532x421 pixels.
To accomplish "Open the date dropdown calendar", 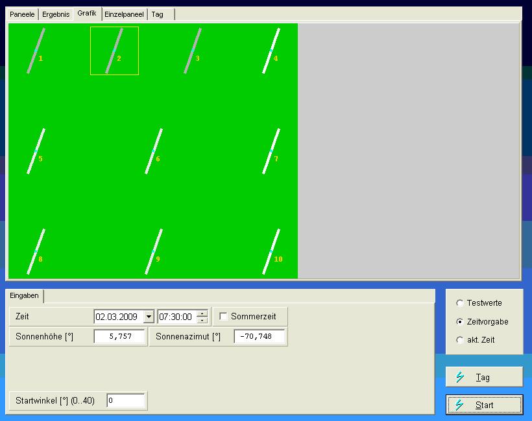I will tap(149, 317).
